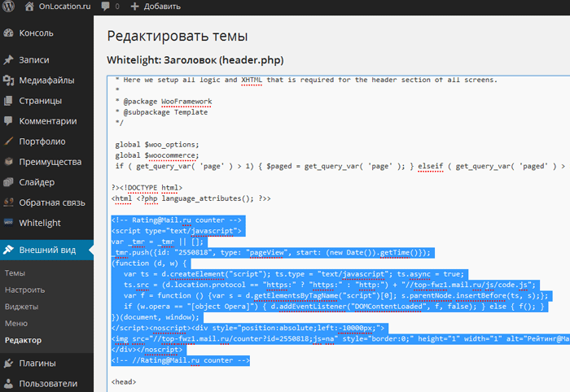
Task: Click the 'Редактировать темы' page heading
Action: 178,36
